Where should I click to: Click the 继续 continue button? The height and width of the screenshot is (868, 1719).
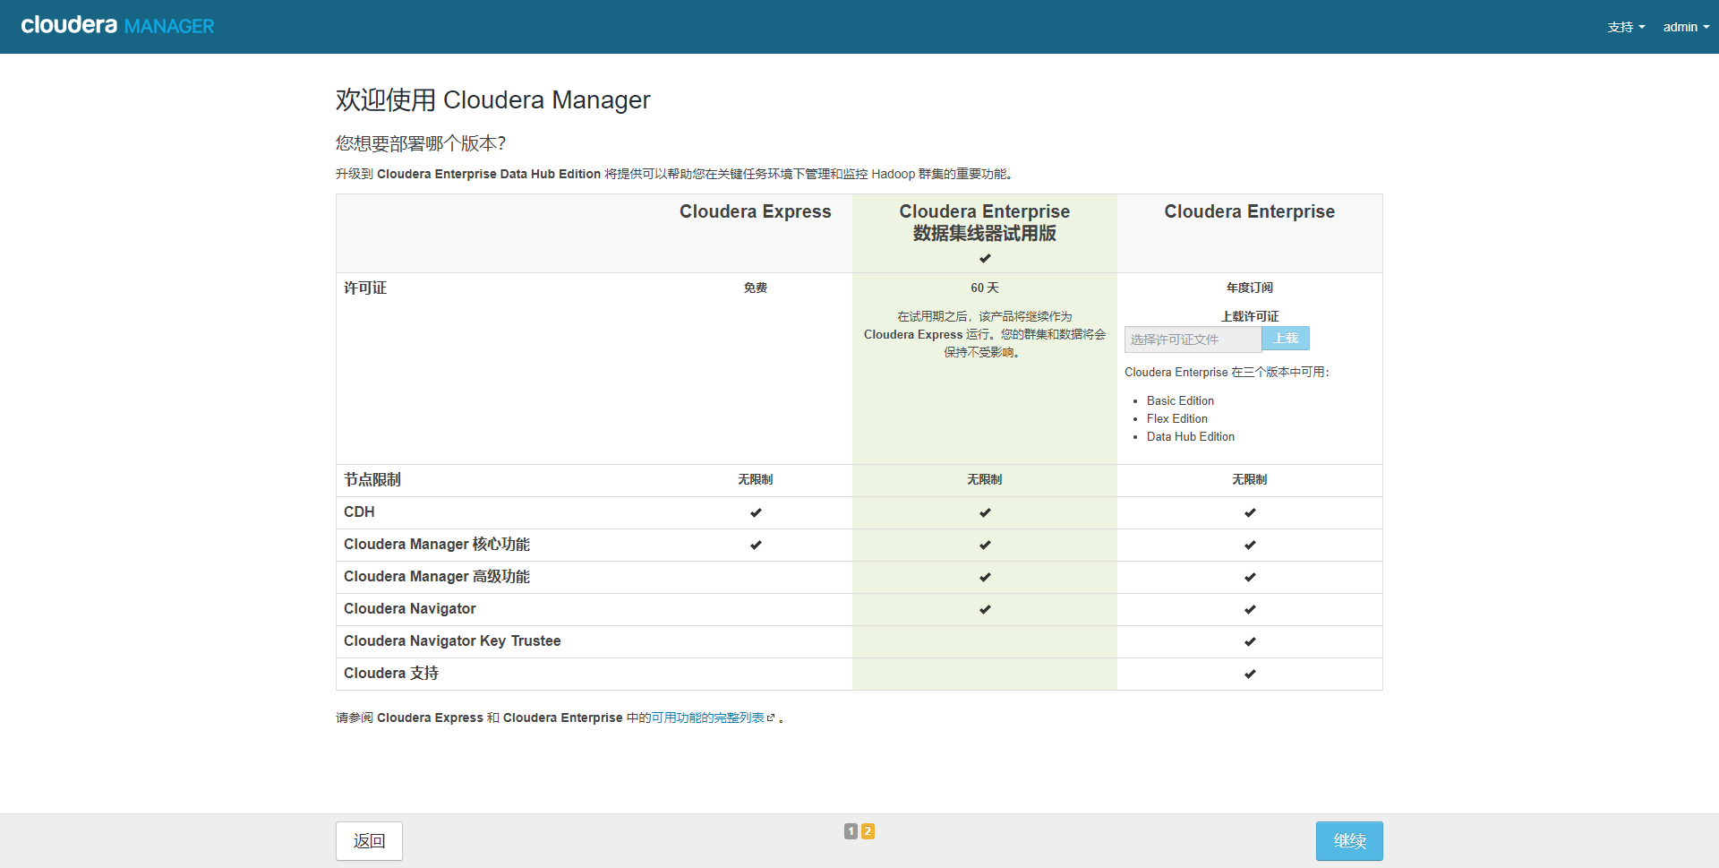pyautogui.click(x=1349, y=841)
